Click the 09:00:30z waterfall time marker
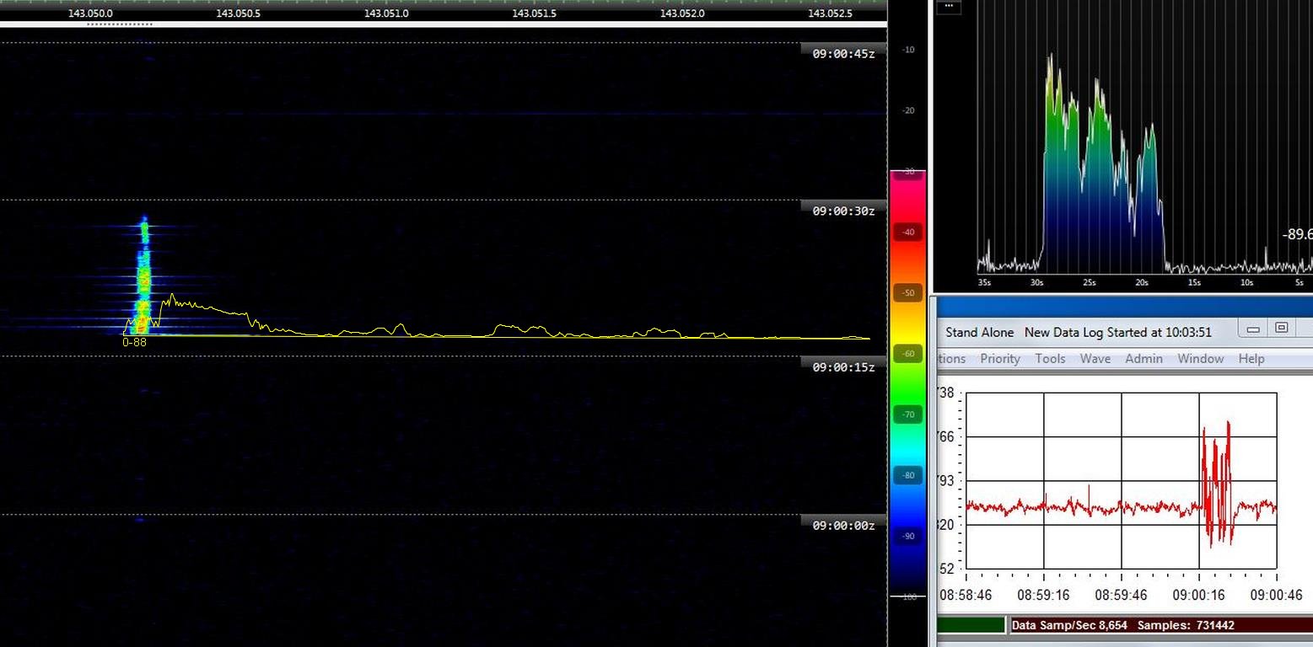Screen dimensions: 1313x647 coord(843,211)
